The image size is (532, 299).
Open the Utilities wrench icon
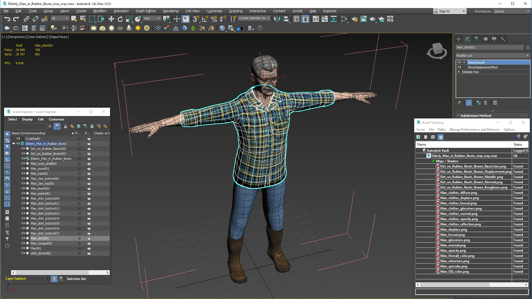pos(503,39)
